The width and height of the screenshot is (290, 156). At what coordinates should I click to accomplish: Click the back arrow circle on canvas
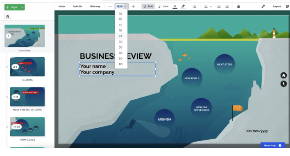coord(283,84)
